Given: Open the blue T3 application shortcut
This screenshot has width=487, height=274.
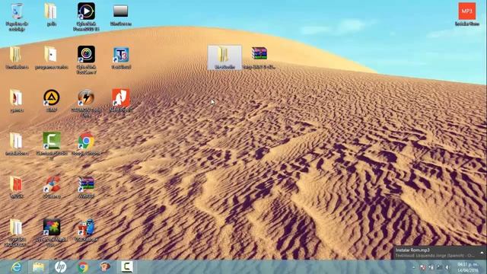Looking at the screenshot, I should [x=121, y=58].
